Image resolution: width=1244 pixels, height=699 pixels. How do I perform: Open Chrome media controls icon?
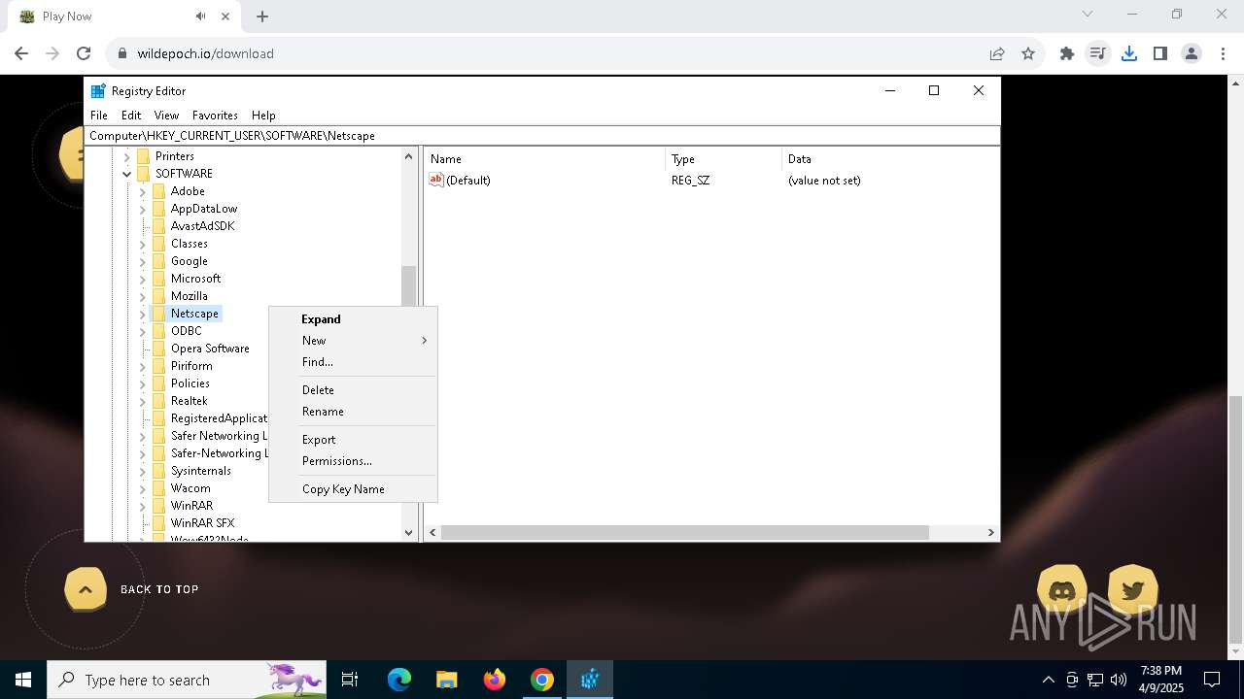click(x=1097, y=53)
